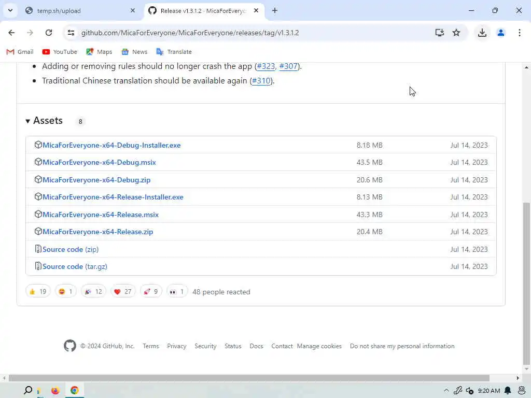The height and width of the screenshot is (398, 531).
Task: Collapse the Assets section triangle
Action: (x=28, y=121)
